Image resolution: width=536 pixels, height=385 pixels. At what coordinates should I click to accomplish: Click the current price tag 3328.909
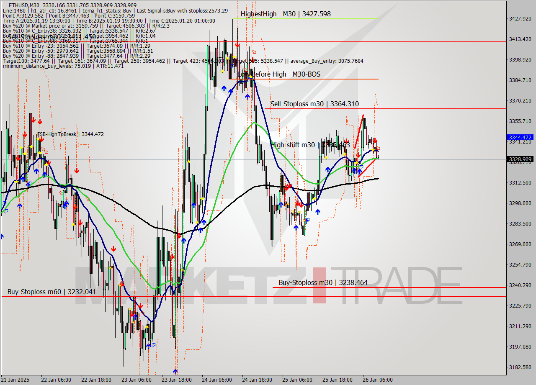tap(520, 159)
